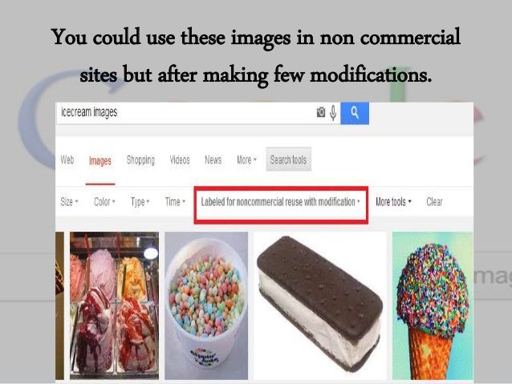Open the sprinkle-covered ice cream cone image
Screen dimensions: 512x384
pos(433,305)
